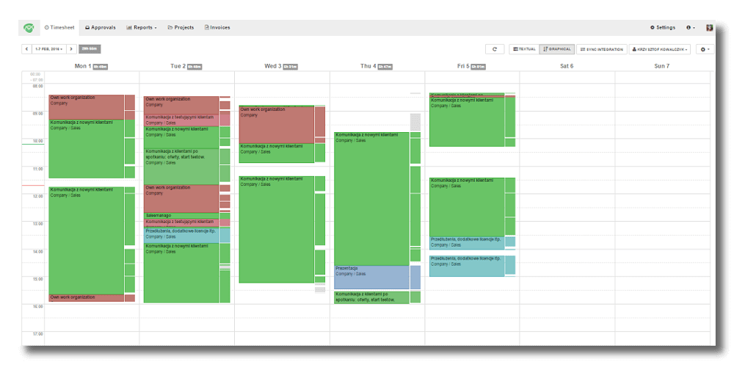The width and height of the screenshot is (734, 367).
Task: Select Friday's morning Komunikacja z nowymi klientami entry
Action: (x=467, y=122)
